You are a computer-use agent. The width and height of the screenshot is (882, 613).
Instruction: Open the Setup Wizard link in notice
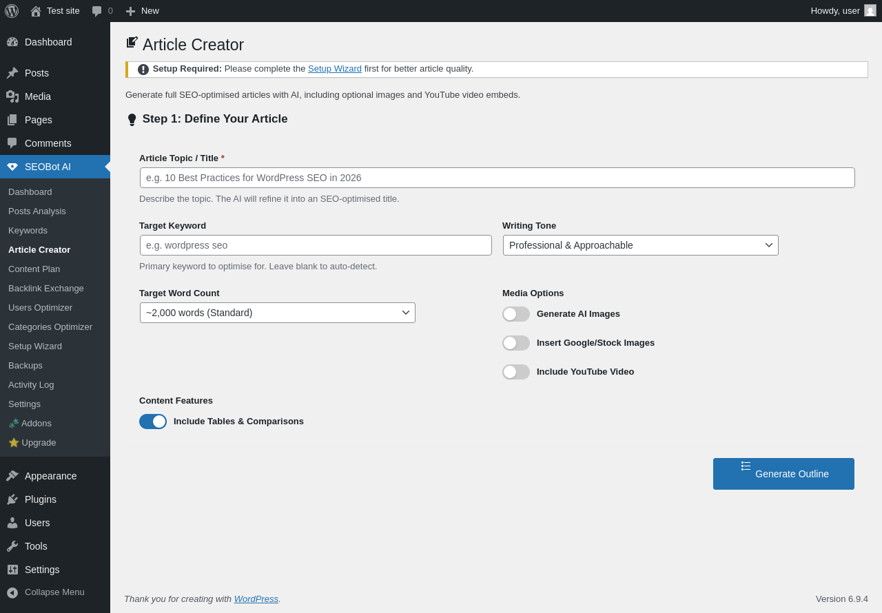pos(334,69)
